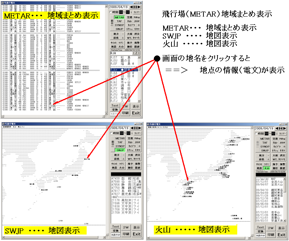Select TAF in the METAR window
This screenshot has height=241, width=289.
click(119, 21)
